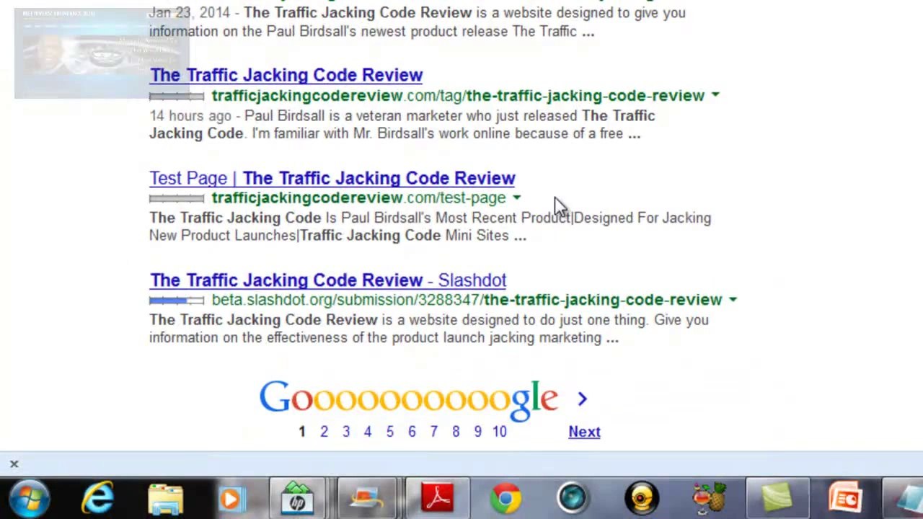Screen dimensions: 923x519
Task: Go to results page 8
Action: [x=456, y=432]
